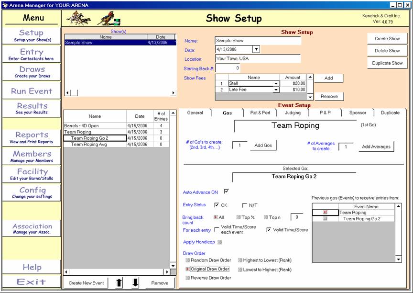This screenshot has height=293, width=413.
Task: Switch to the Rot & Perf tab
Action: (x=260, y=113)
